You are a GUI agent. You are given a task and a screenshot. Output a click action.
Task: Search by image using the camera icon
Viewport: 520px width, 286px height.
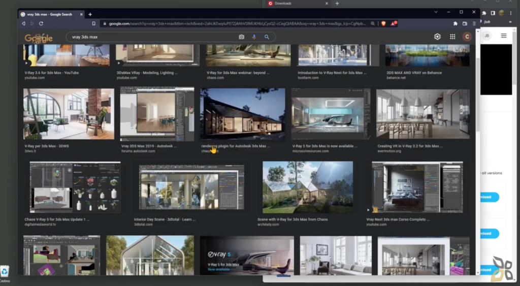coord(241,37)
